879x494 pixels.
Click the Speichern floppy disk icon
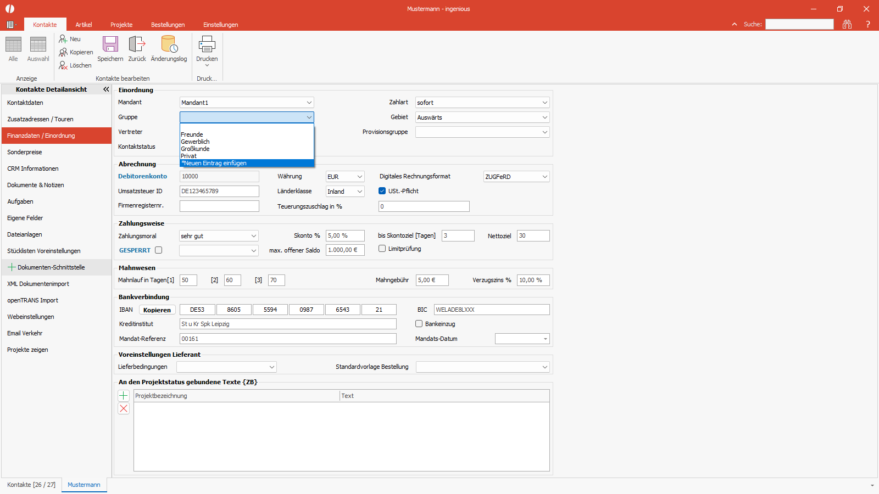[x=110, y=44]
